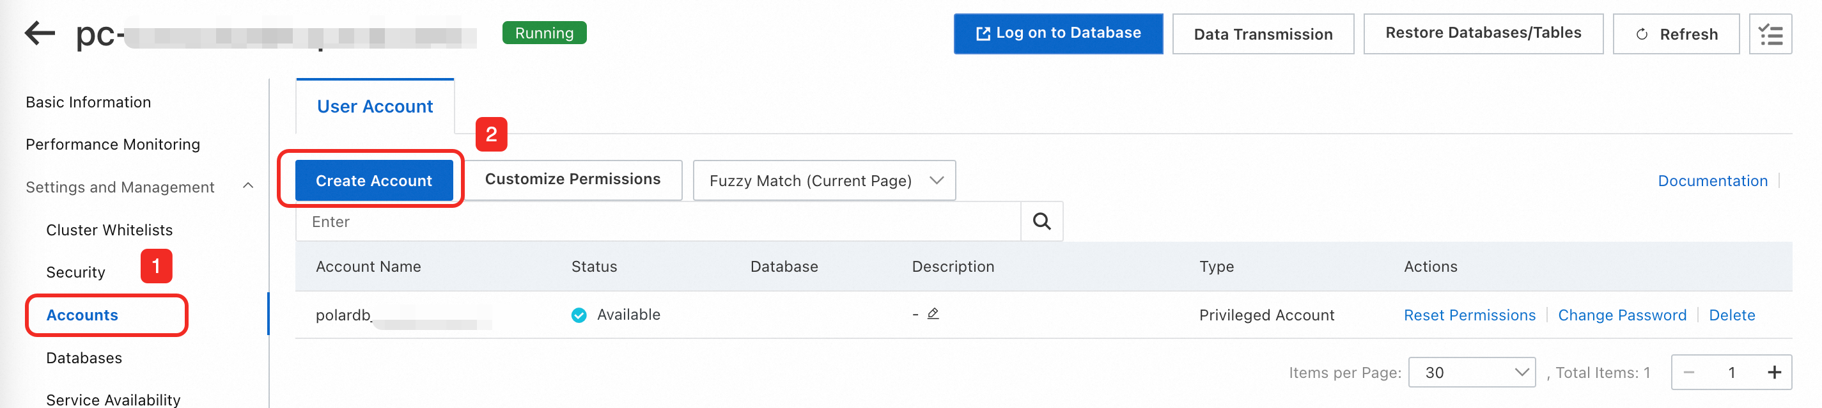Click Customize Permissions button
This screenshot has width=1822, height=408.
pyautogui.click(x=572, y=180)
